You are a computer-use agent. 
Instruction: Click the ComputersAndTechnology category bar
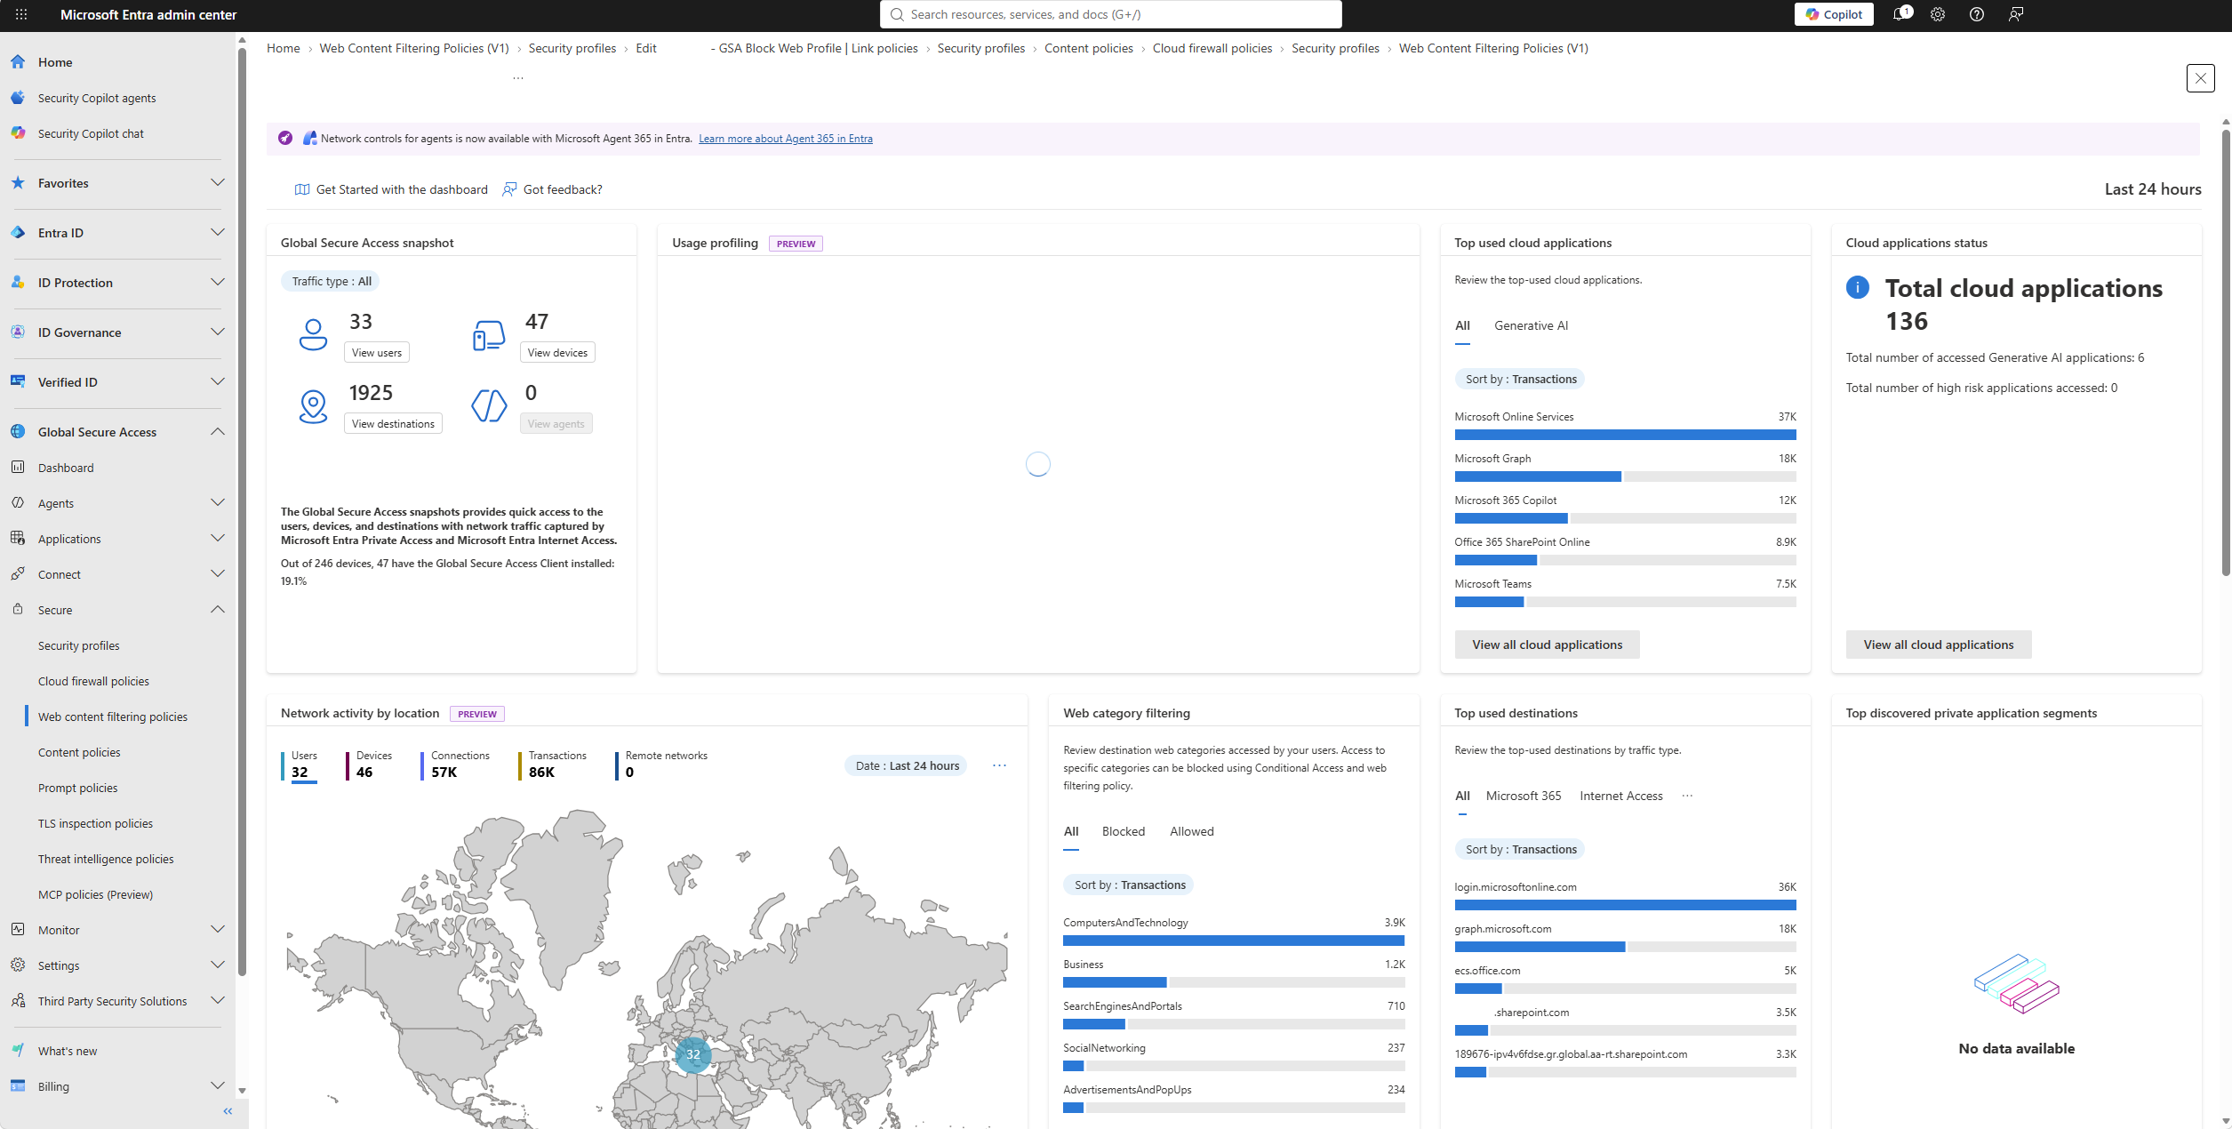click(1234, 941)
